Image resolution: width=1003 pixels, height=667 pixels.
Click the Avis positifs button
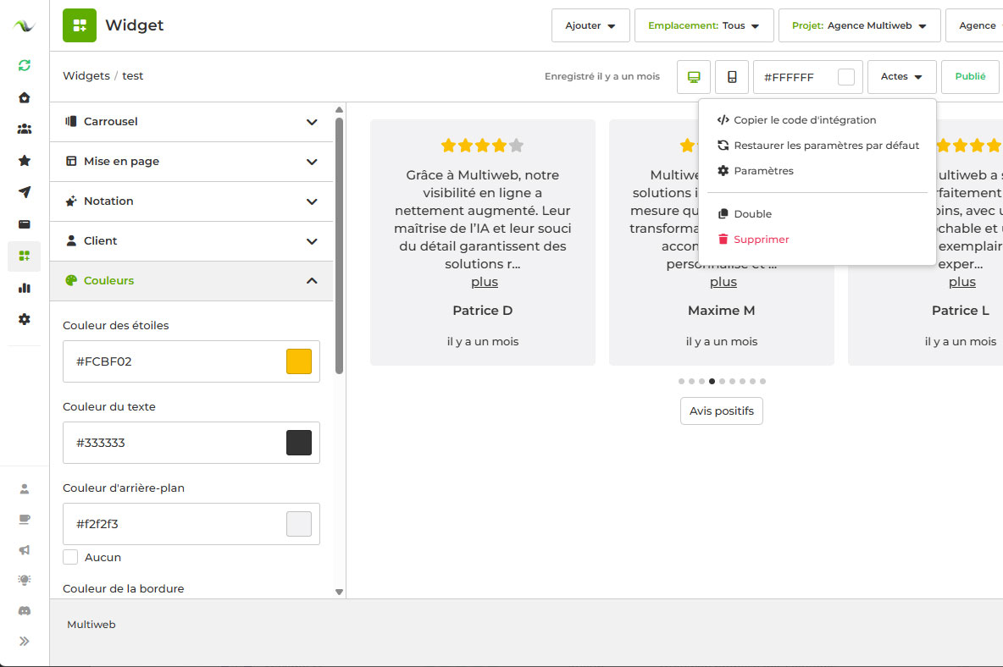coord(721,411)
